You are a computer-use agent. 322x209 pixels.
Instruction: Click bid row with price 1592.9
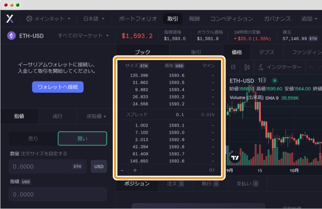(x=169, y=140)
